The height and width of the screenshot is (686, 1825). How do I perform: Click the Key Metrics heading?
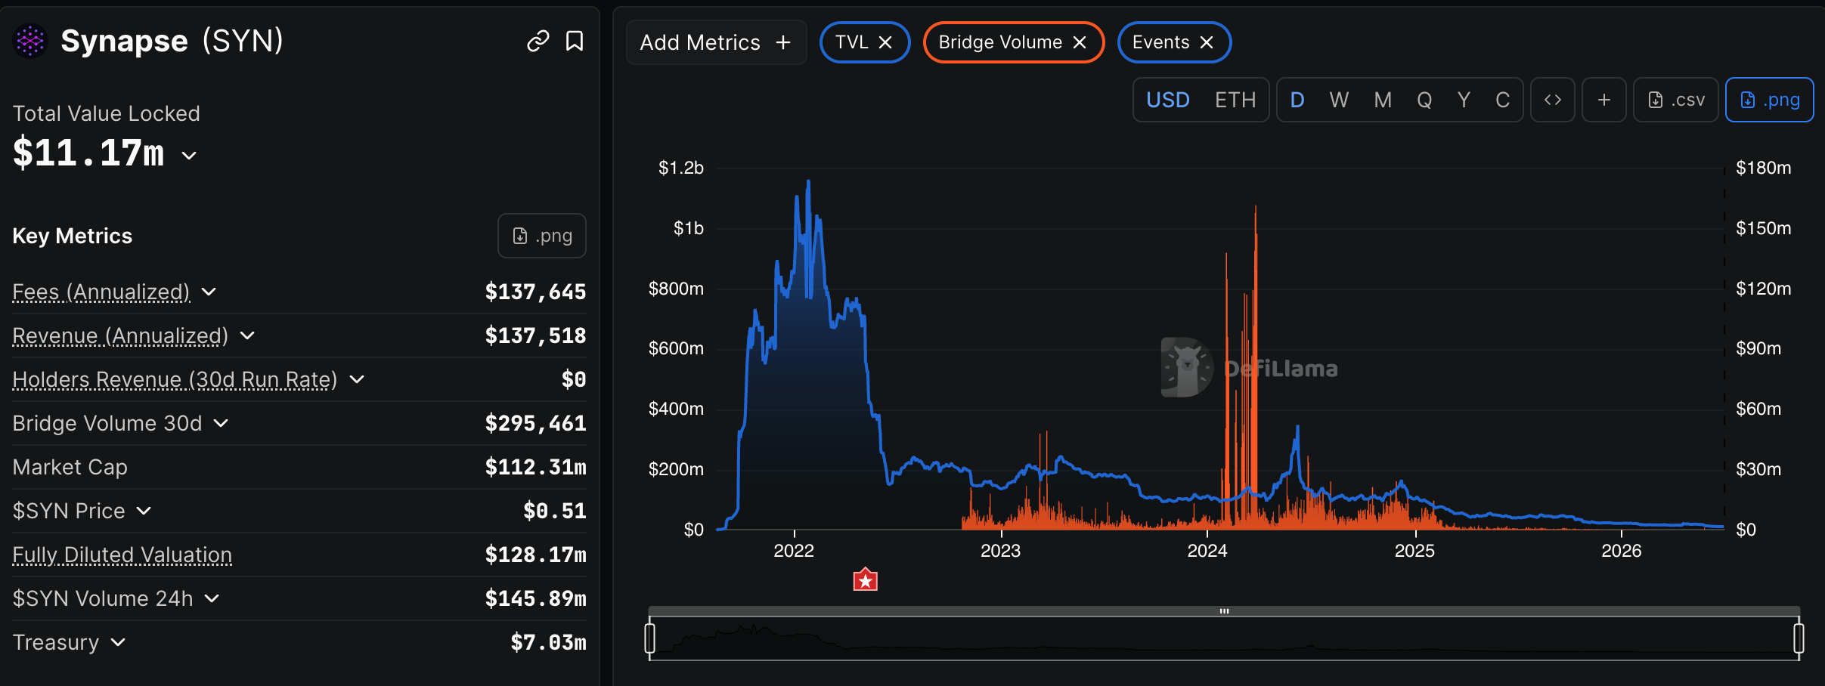click(x=73, y=236)
